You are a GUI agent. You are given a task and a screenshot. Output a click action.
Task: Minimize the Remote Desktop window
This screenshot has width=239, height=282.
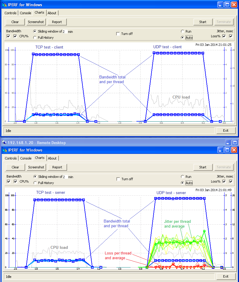228,143
